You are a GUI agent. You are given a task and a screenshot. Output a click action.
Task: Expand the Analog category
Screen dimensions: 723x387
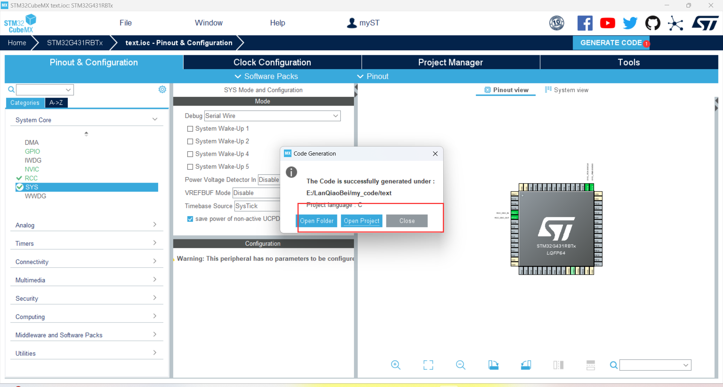tap(87, 225)
